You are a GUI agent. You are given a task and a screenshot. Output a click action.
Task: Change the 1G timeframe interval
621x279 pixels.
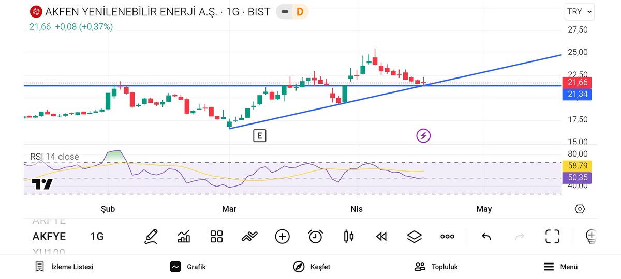97,237
